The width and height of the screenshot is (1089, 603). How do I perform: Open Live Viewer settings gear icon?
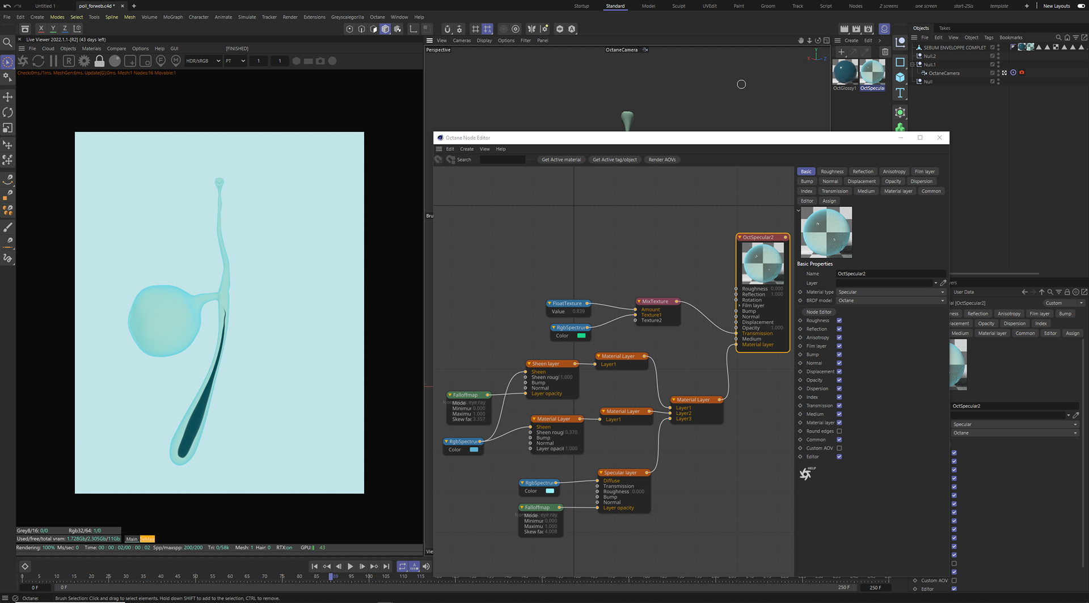pyautogui.click(x=84, y=61)
